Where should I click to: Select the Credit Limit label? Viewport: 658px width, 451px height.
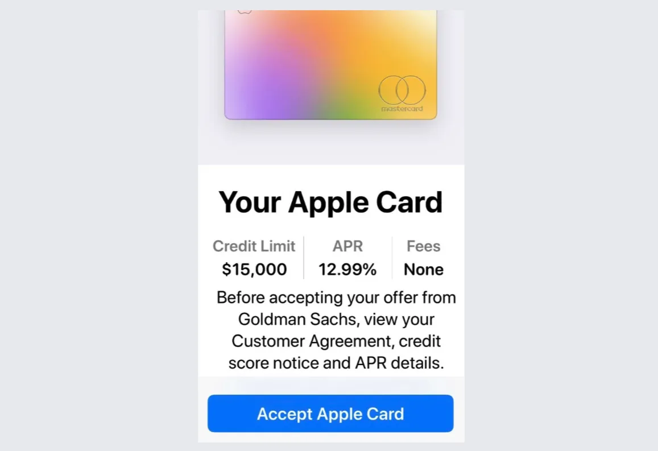point(254,246)
